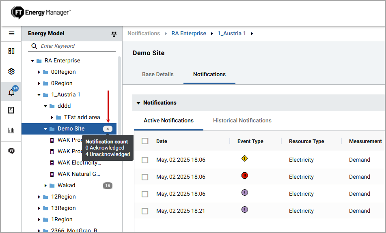Tick the select-all checkbox in table header
Image resolution: width=386 pixels, height=233 pixels.
(x=145, y=141)
